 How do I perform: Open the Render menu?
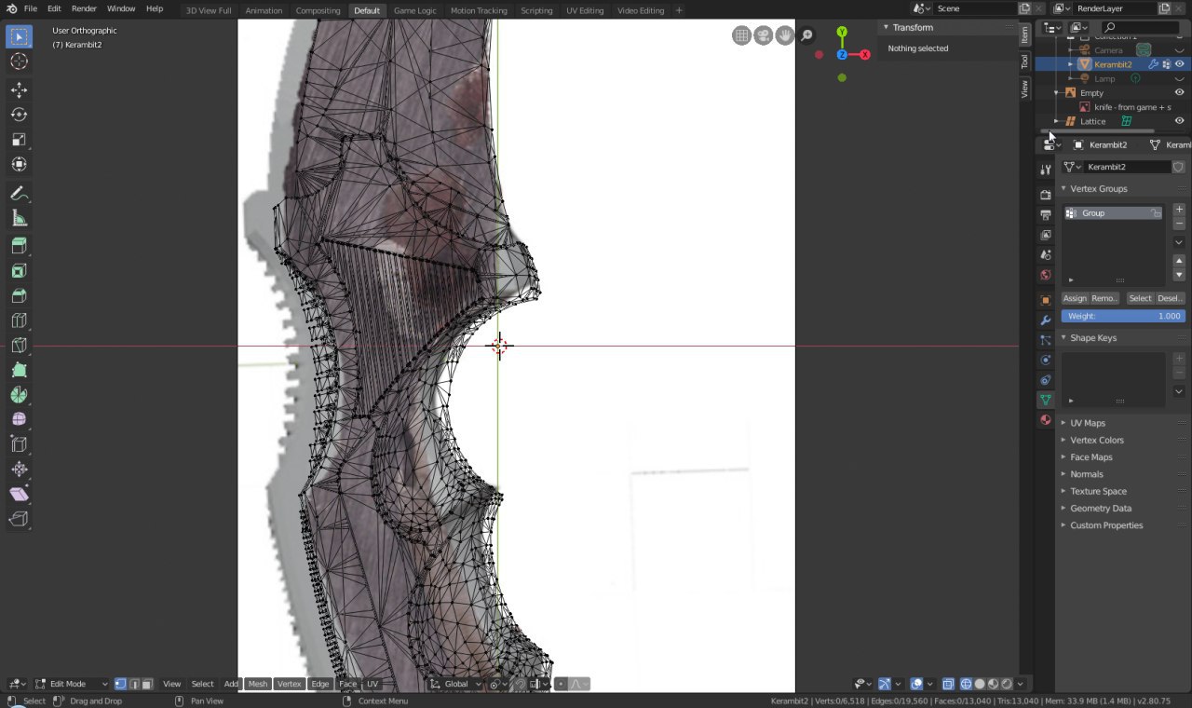pyautogui.click(x=84, y=8)
